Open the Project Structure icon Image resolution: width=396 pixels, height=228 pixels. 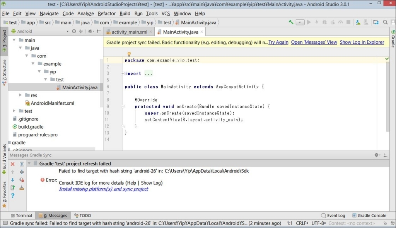pyautogui.click(x=376, y=22)
